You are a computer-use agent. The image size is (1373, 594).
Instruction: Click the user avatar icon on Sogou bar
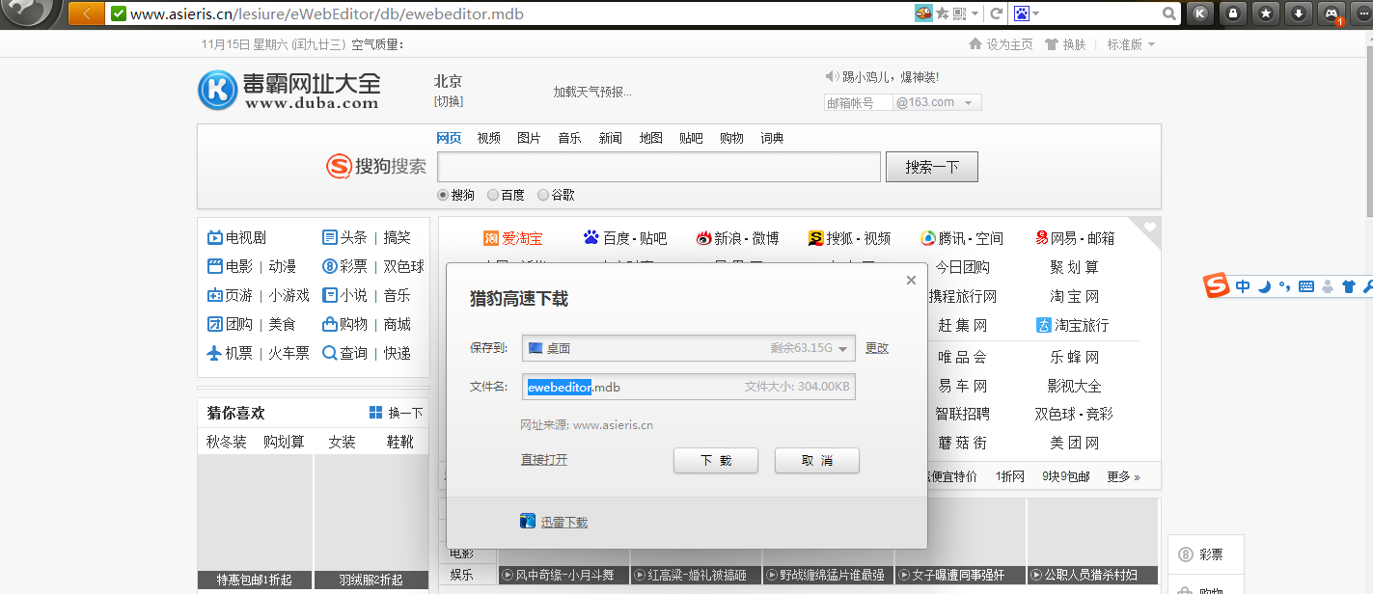coord(1328,286)
